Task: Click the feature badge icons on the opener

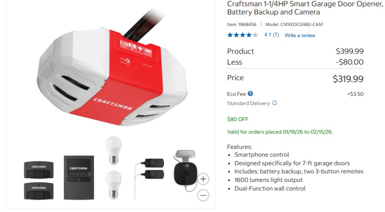Action: point(136,48)
